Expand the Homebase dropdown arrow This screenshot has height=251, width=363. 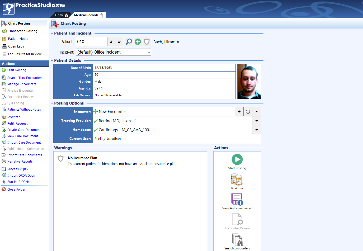[256, 130]
